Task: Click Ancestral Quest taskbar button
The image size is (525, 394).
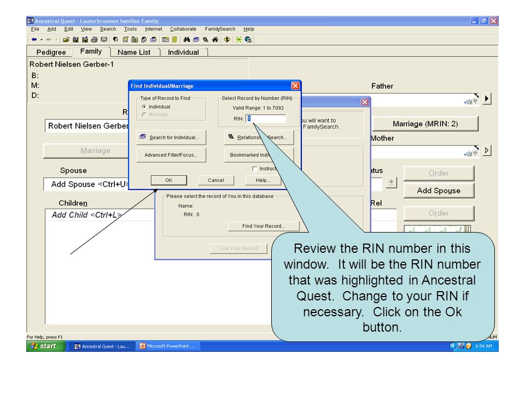Action: tap(103, 346)
